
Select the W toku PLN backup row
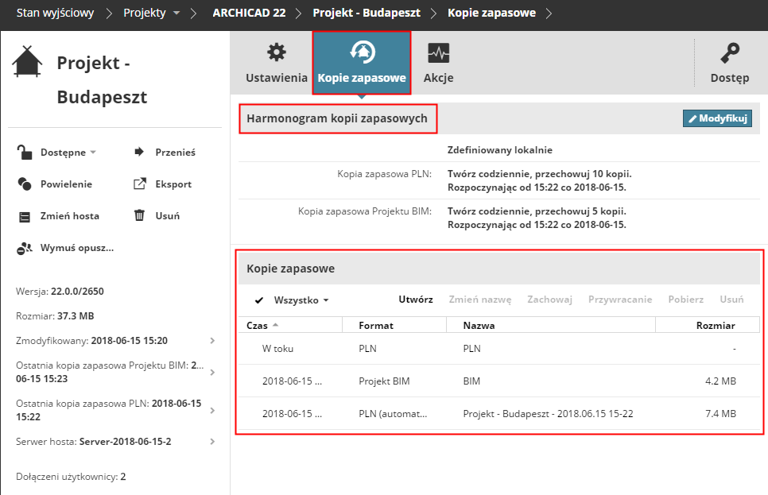(x=499, y=349)
